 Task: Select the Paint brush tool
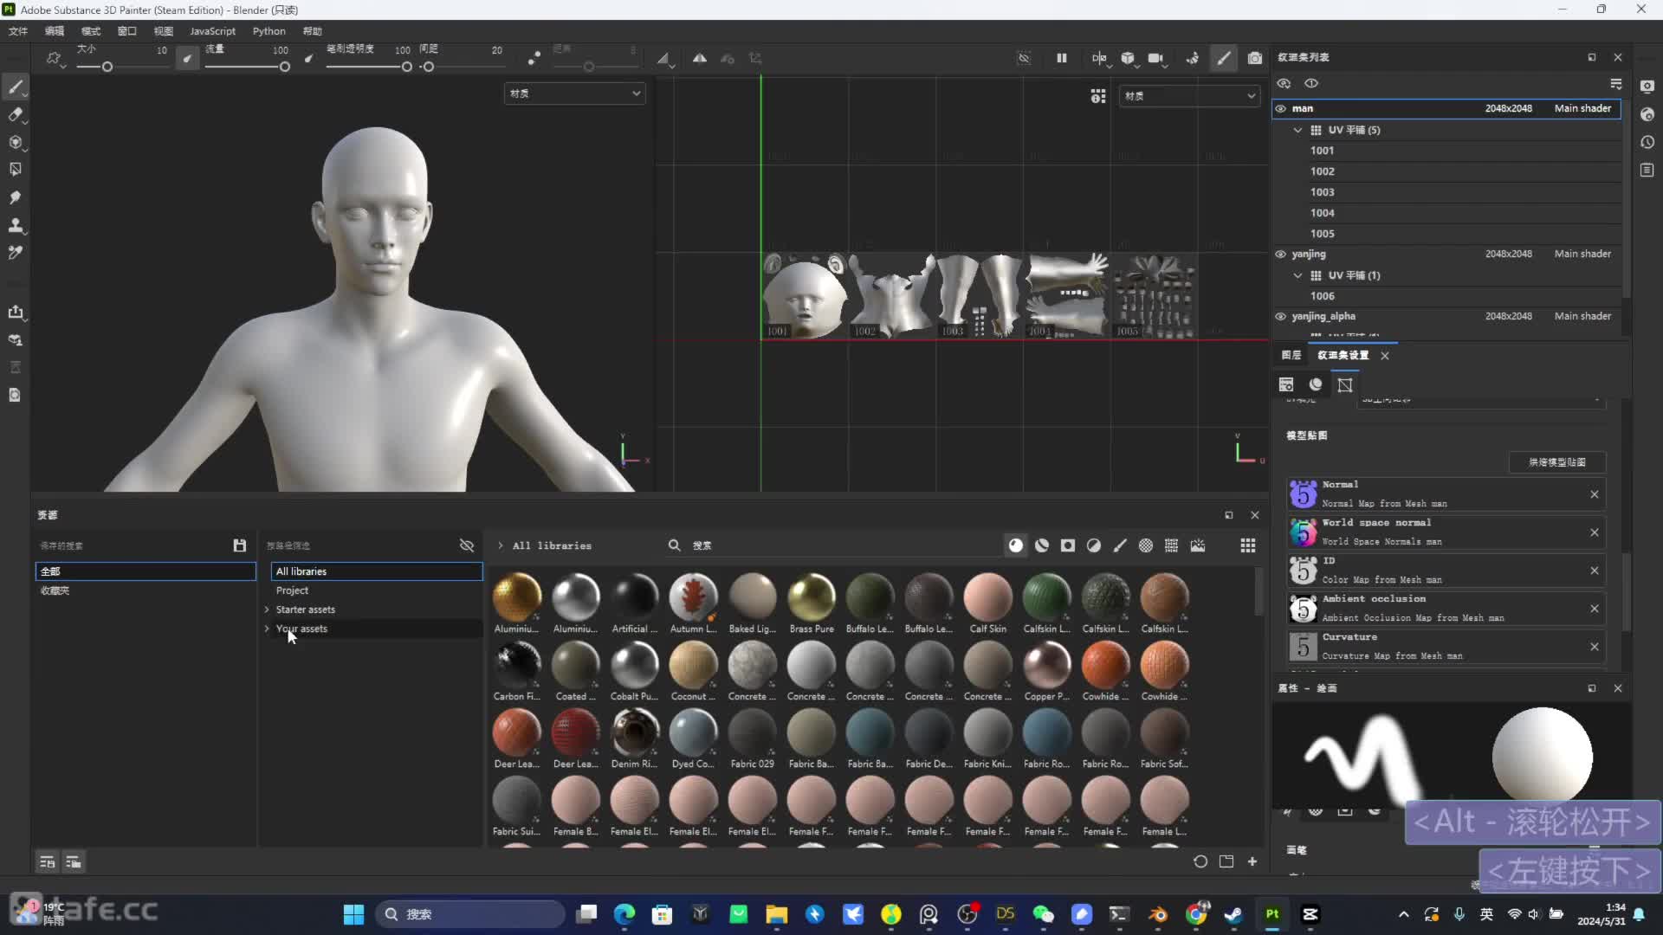click(16, 87)
